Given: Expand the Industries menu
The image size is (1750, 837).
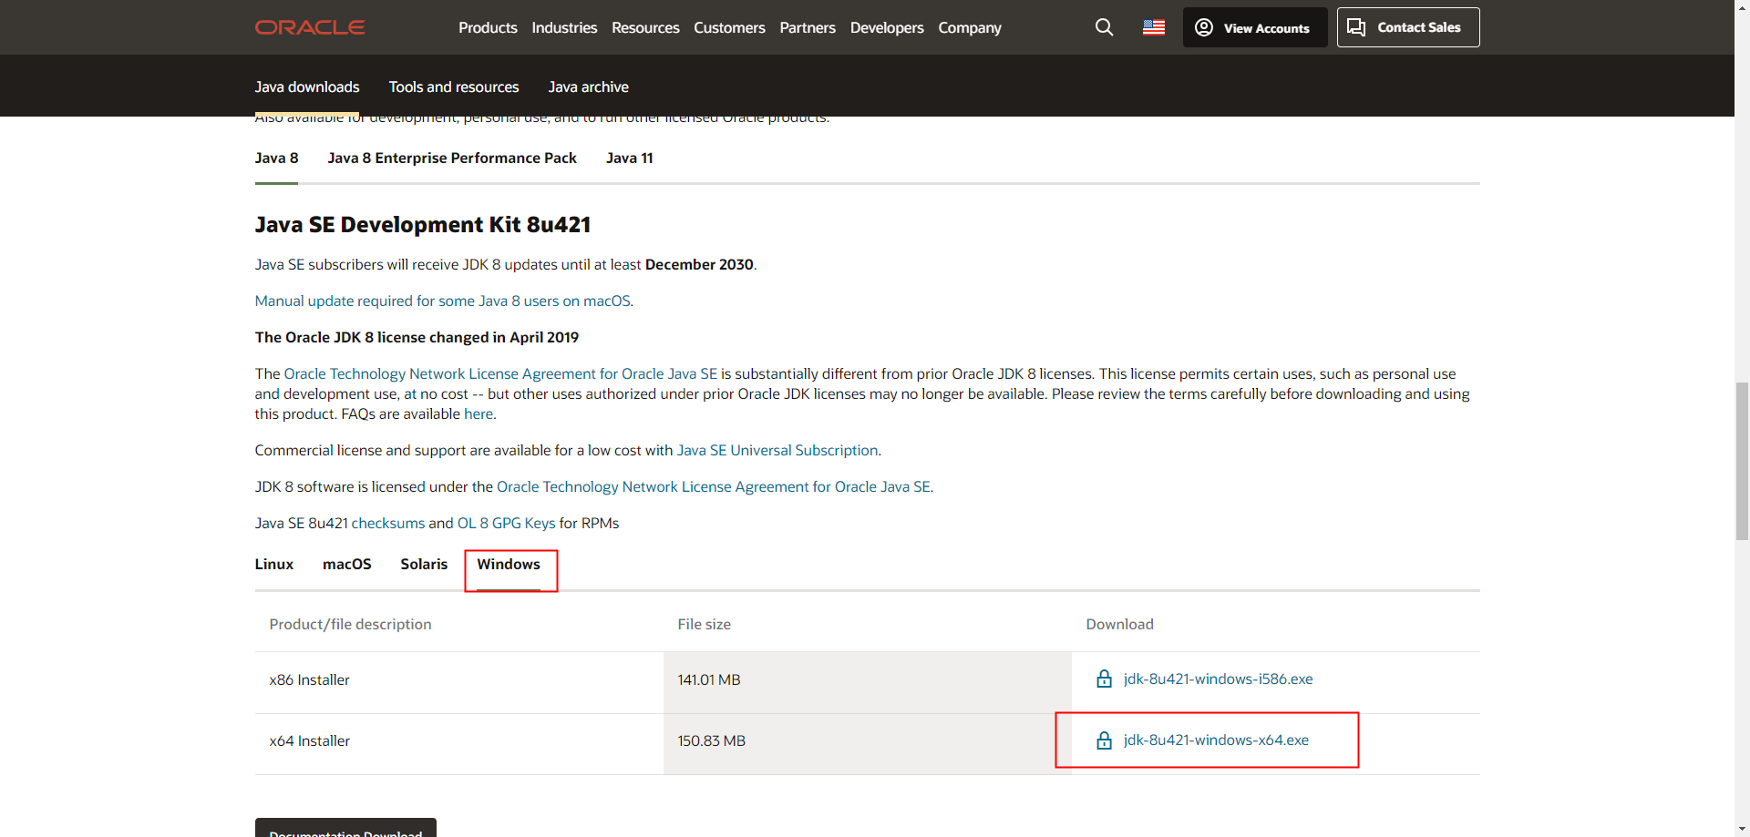Looking at the screenshot, I should pos(564,27).
